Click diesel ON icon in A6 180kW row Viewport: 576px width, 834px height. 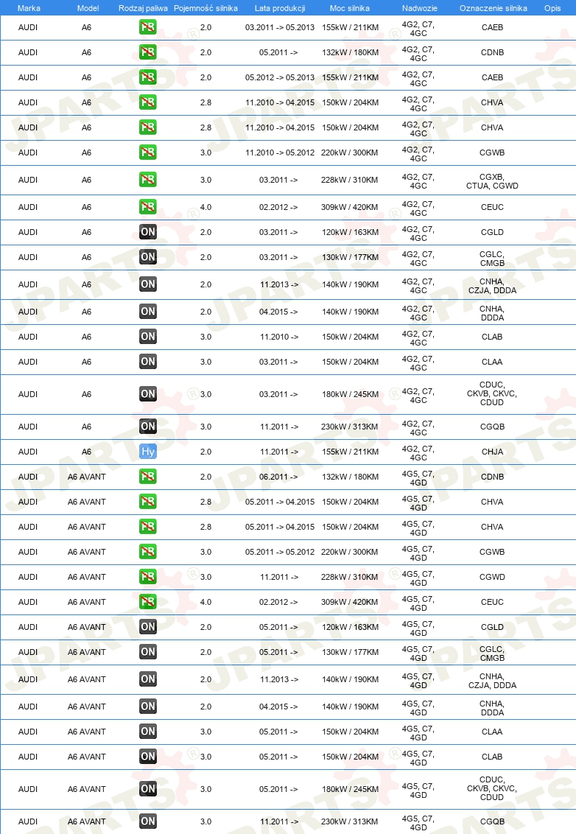tap(148, 394)
